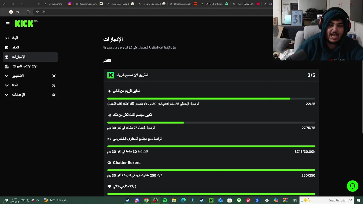Click the settings gear icon beside الإعدادات
Viewport: 363px width, 204px height.
coord(54,95)
